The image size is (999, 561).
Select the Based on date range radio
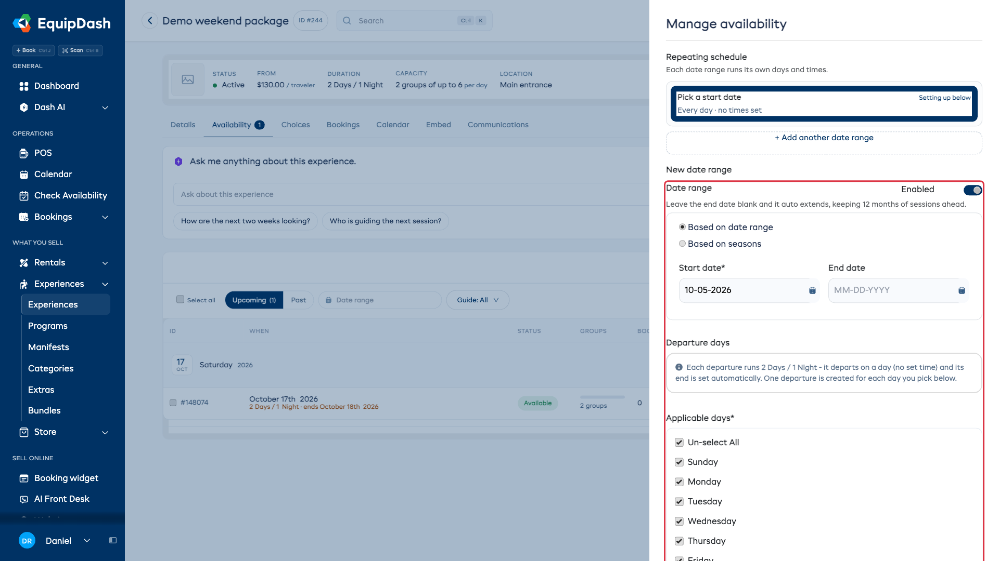tap(682, 227)
